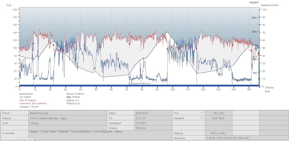Click the Träning label cell

[x=15, y=118]
